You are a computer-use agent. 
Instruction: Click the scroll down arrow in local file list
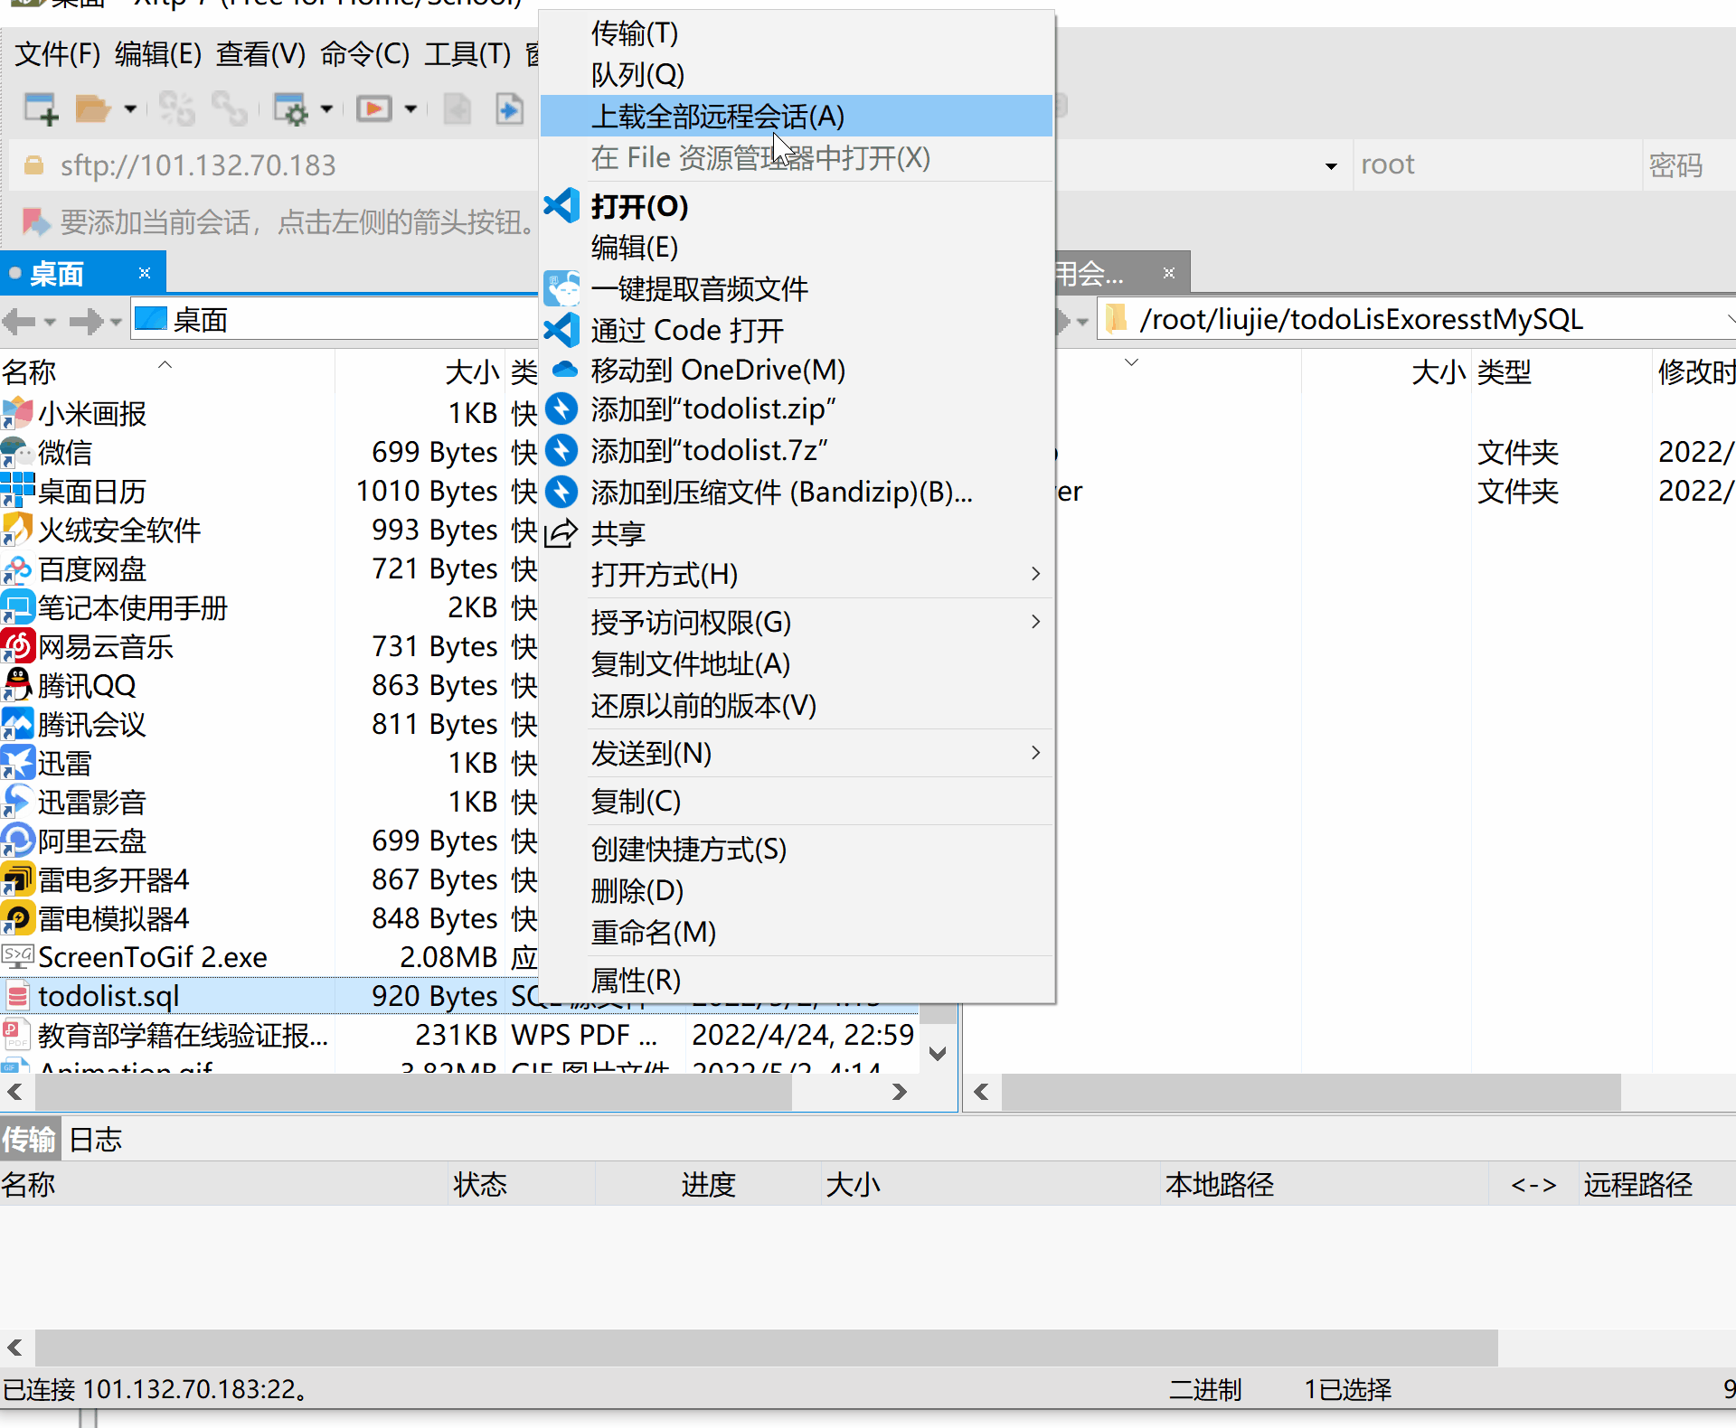pyautogui.click(x=938, y=1053)
